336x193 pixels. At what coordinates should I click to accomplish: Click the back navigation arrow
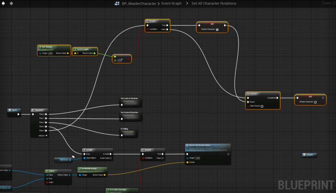[3, 3]
